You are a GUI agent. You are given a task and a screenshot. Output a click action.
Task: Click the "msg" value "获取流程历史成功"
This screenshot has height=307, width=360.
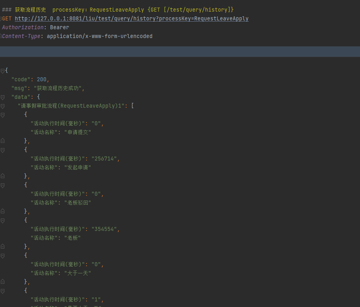tap(58, 88)
